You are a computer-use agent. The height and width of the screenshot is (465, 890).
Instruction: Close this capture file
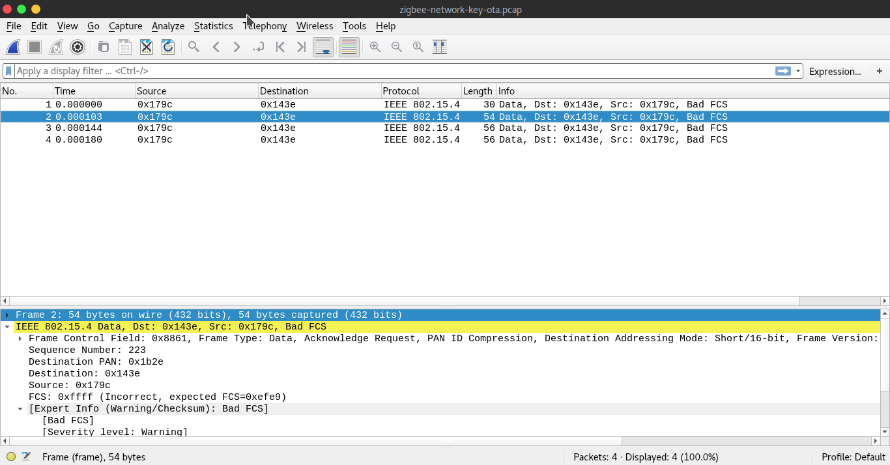pyautogui.click(x=147, y=47)
